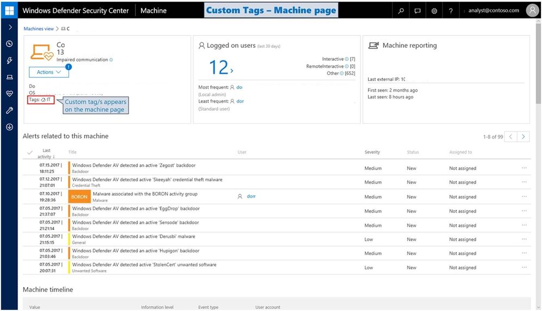Open more options for 'Zegost' alert
Image resolution: width=542 pixels, height=311 pixels.
click(524, 168)
